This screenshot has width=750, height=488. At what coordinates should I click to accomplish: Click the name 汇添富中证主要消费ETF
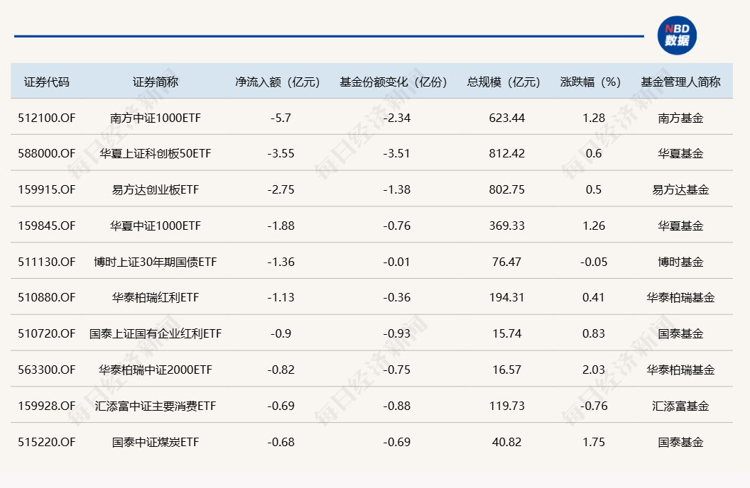156,406
